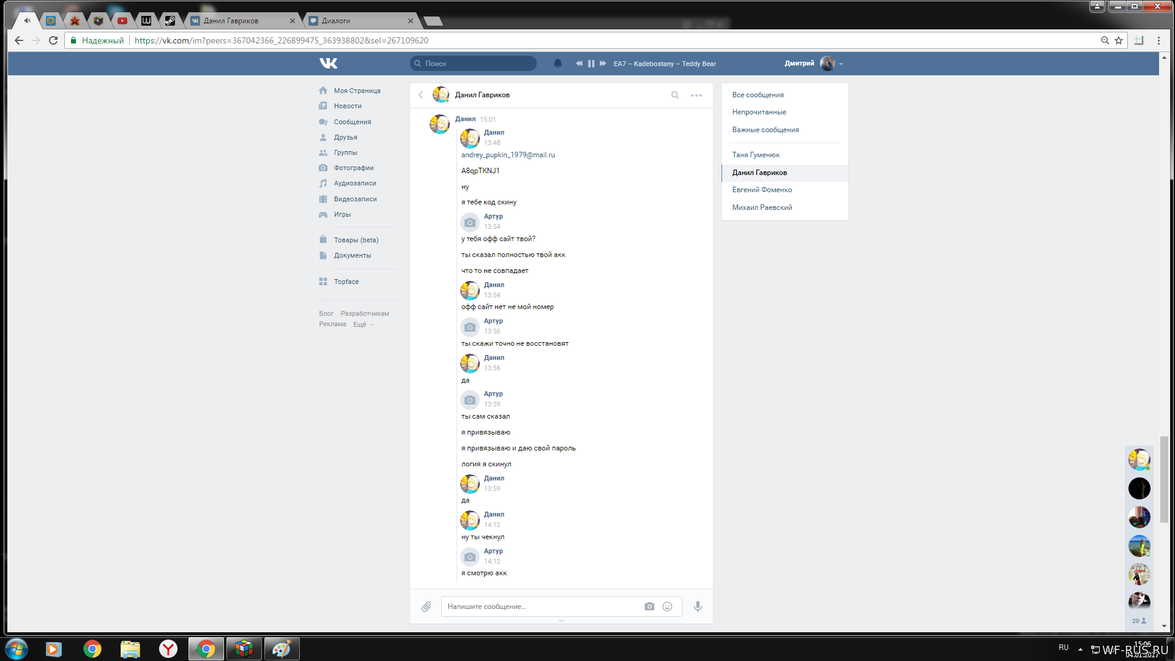Click the notifications bell icon

(x=558, y=63)
